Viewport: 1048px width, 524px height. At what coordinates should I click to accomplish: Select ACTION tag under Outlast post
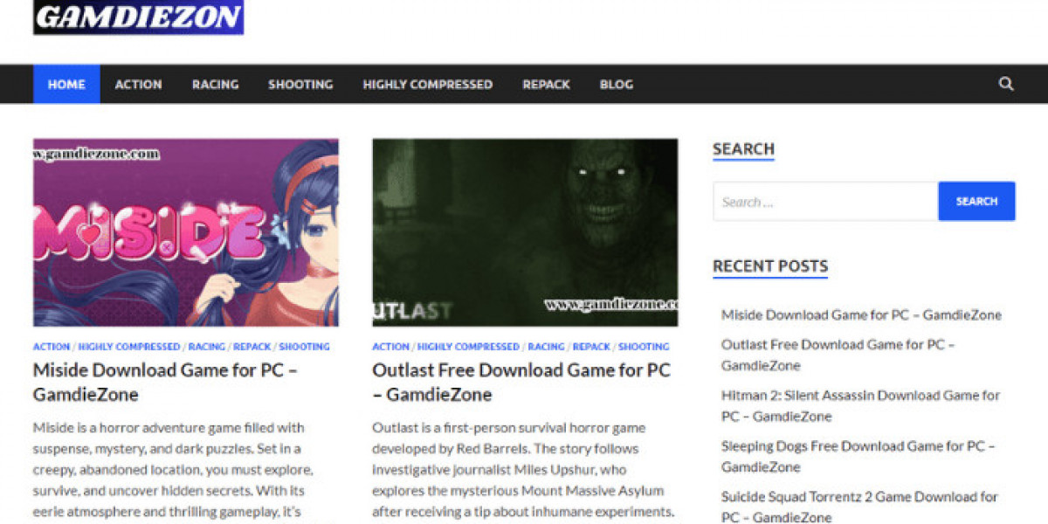(390, 347)
